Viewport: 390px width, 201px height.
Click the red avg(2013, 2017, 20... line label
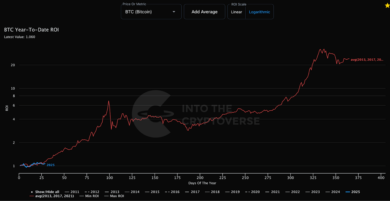click(367, 60)
